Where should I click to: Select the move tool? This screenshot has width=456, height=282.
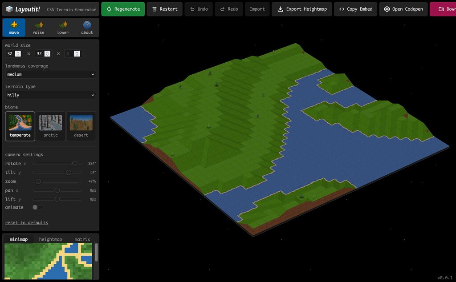click(14, 28)
